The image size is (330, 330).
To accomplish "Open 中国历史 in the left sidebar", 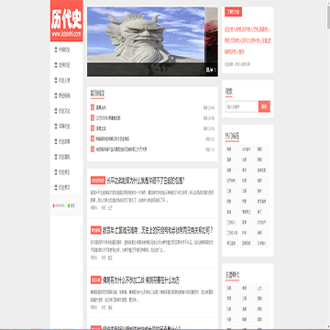I will coord(64,49).
